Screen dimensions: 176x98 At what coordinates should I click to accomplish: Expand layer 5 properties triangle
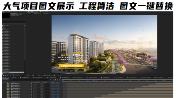point(7,90)
